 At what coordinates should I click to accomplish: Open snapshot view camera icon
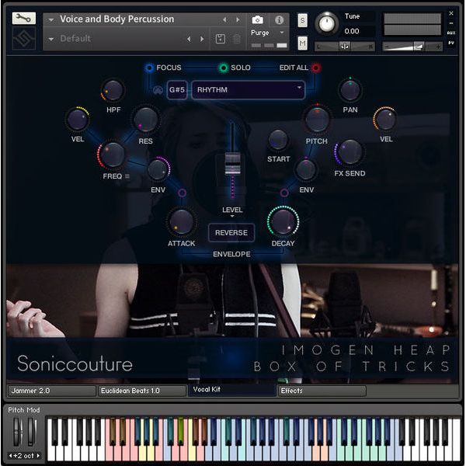point(257,20)
